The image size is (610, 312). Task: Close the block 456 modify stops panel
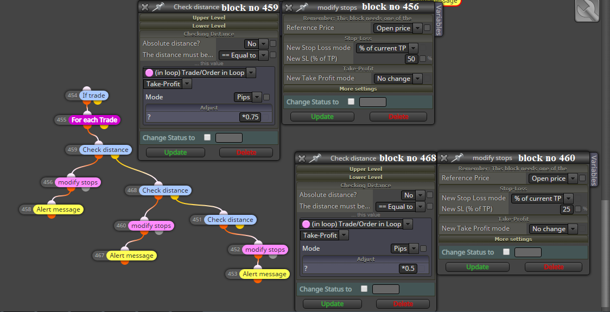289,7
